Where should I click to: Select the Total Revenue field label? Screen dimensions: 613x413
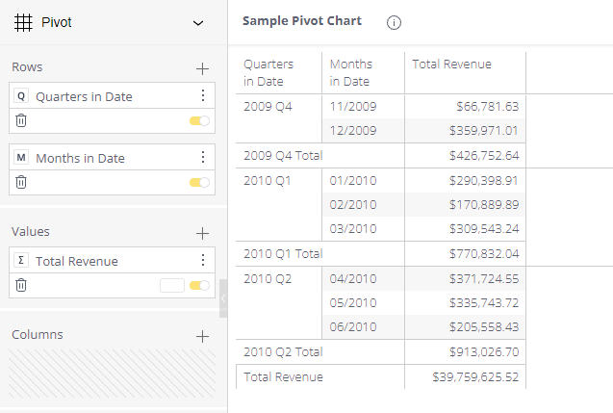(x=77, y=262)
